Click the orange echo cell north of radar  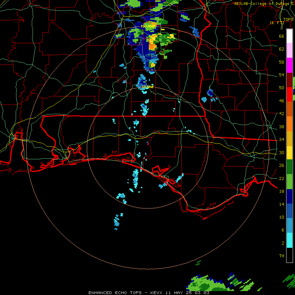tap(152, 47)
